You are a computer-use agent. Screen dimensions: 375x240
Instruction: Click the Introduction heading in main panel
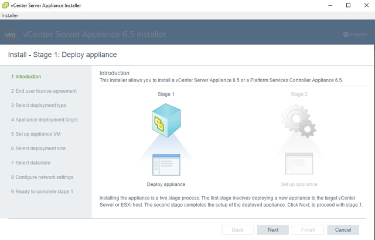point(114,73)
